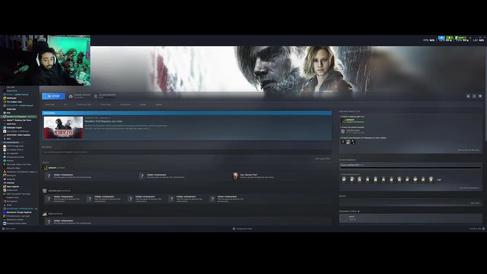Open game settings gear icon

tap(468, 96)
